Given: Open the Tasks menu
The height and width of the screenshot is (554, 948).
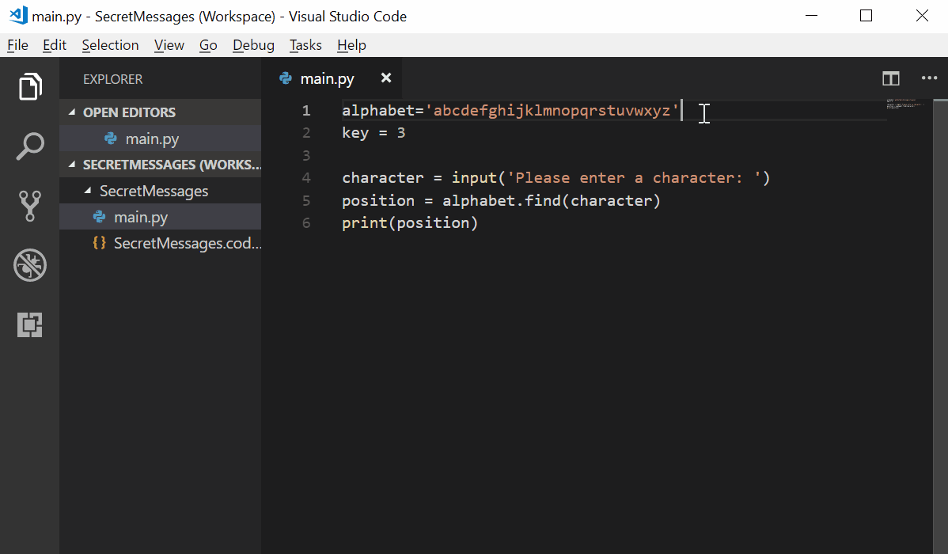Looking at the screenshot, I should tap(305, 45).
